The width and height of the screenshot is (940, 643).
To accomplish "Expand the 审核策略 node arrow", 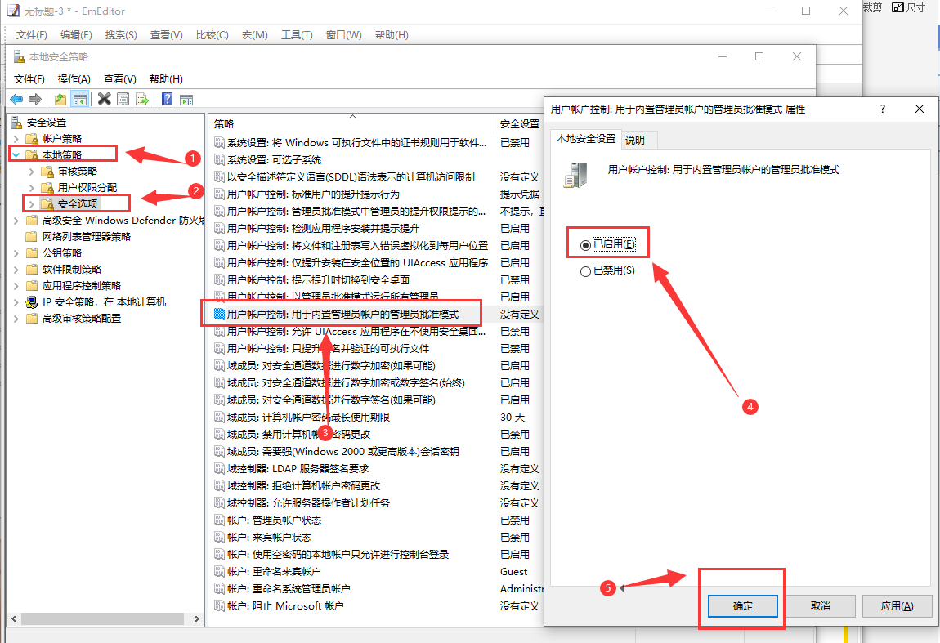I will tap(32, 172).
